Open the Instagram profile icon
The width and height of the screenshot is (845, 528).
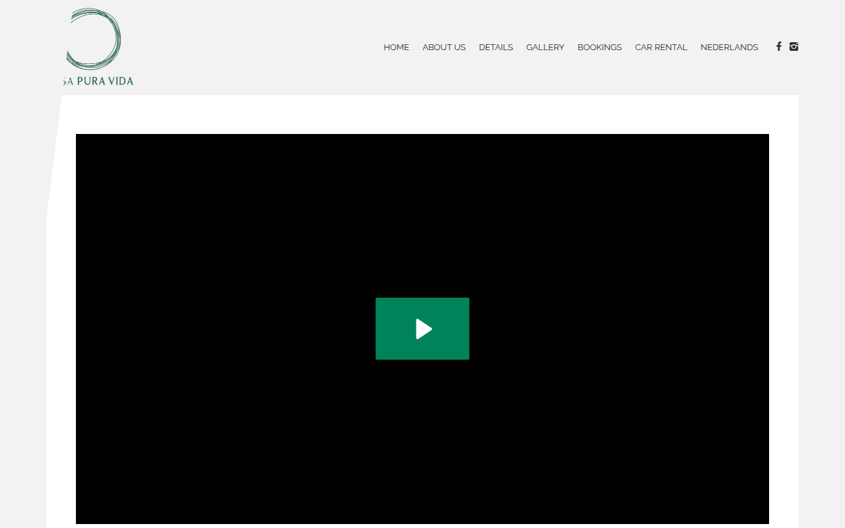point(794,46)
